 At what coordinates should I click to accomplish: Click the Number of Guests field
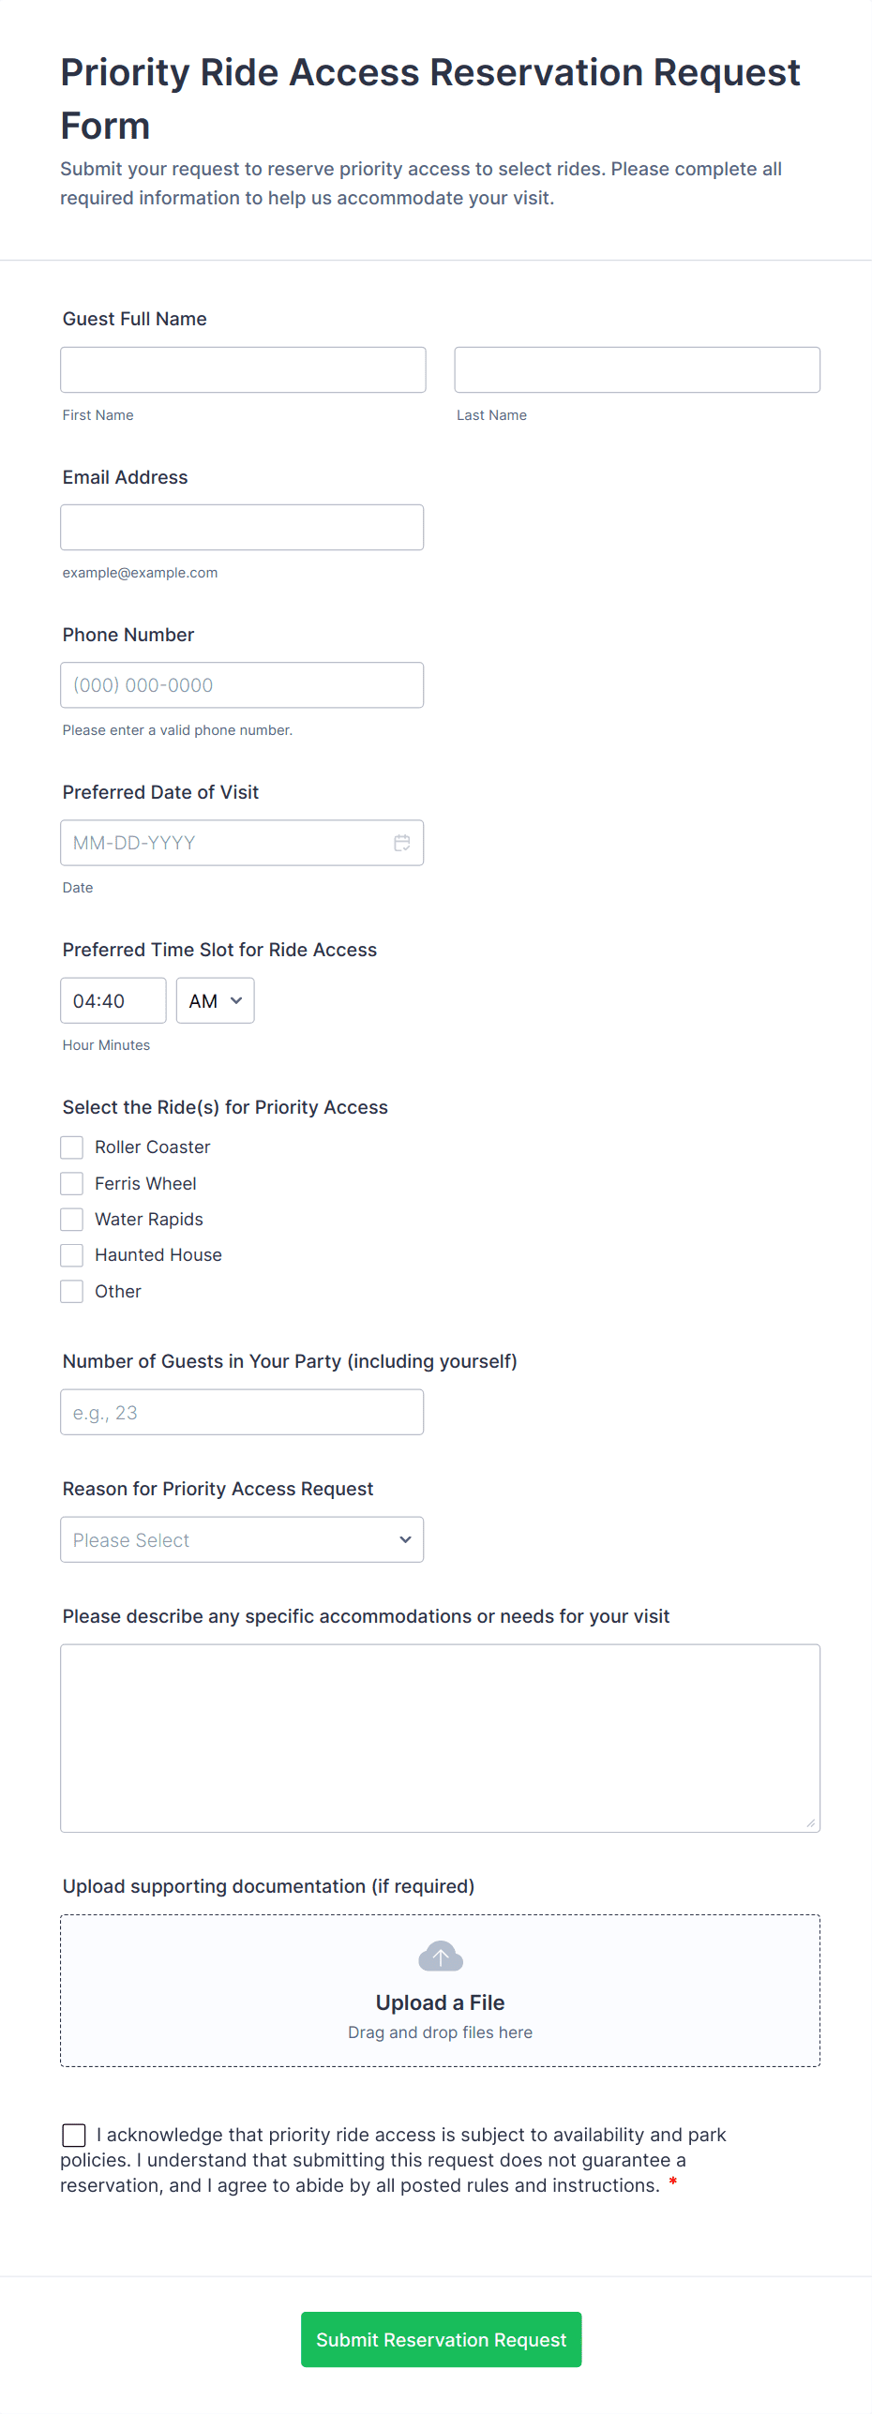242,1413
